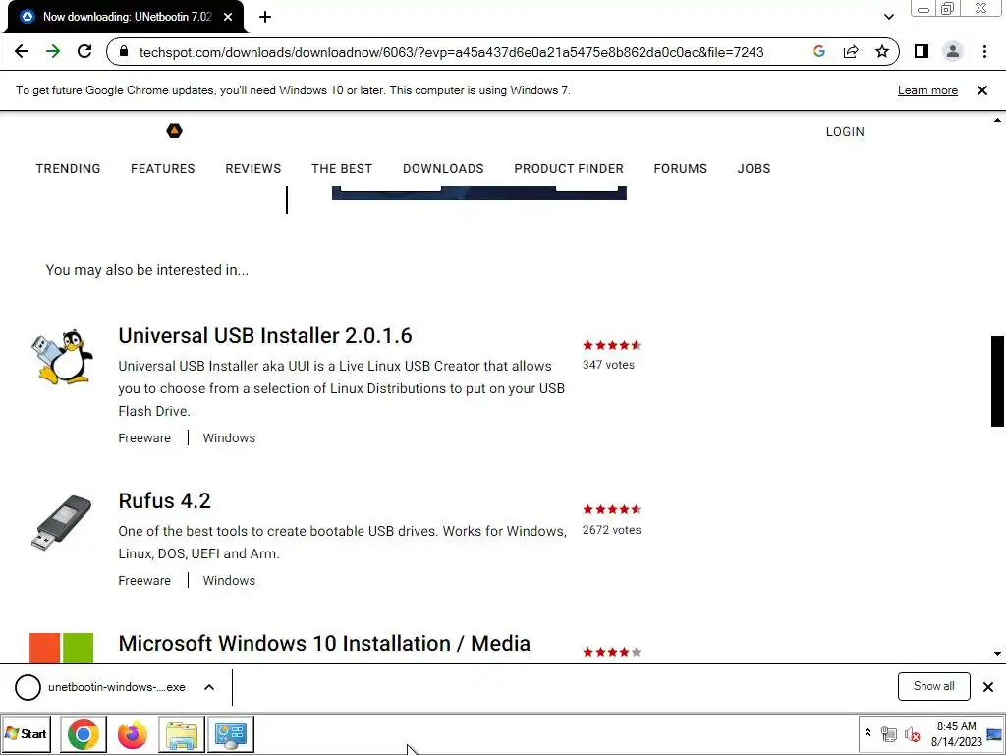Go forward with the green arrow
This screenshot has height=755, width=1006.
click(x=53, y=51)
